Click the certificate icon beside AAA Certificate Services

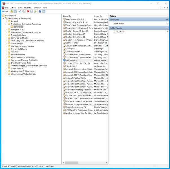pos(64,19)
